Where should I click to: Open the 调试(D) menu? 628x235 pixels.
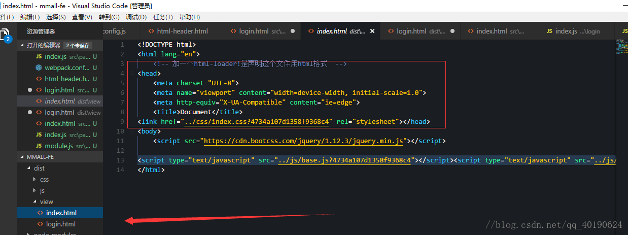pos(136,17)
